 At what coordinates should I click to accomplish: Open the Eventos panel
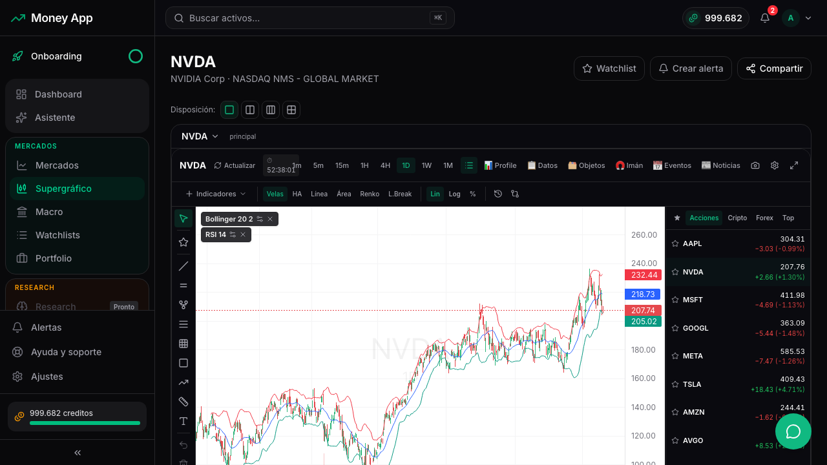pyautogui.click(x=672, y=165)
